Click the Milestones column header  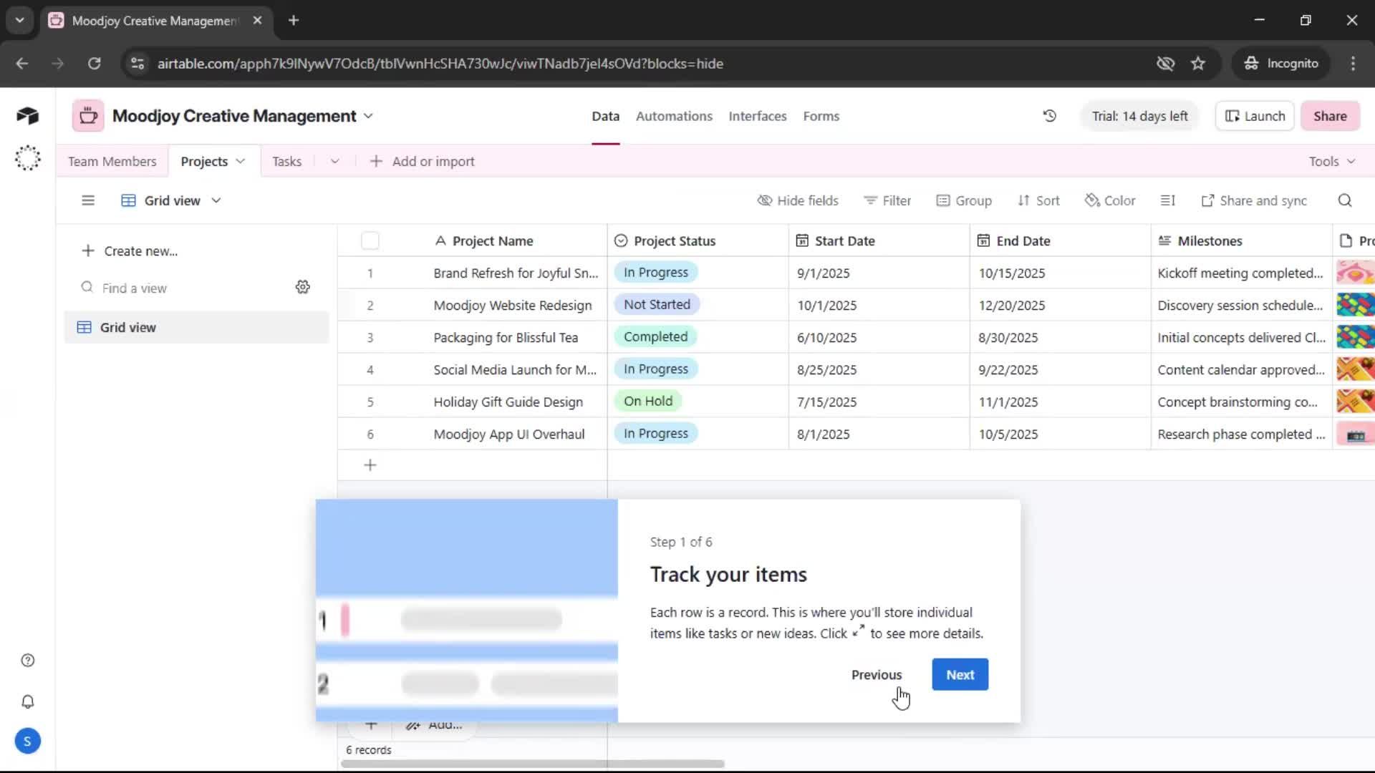(x=1241, y=241)
